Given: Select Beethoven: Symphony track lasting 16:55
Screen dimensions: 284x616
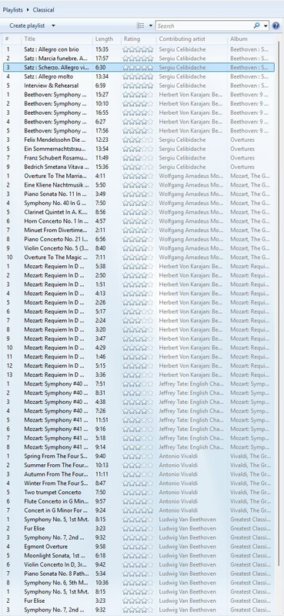Looking at the screenshot, I should [x=139, y=113].
